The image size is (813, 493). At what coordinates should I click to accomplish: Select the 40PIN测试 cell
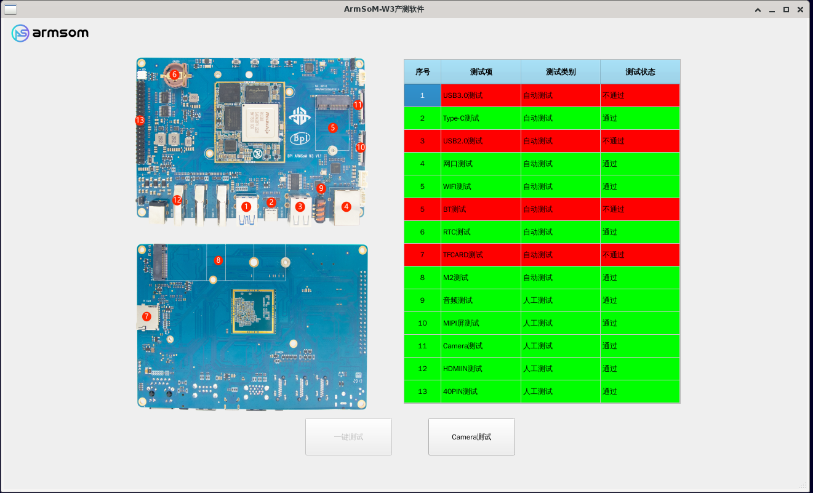(x=481, y=391)
